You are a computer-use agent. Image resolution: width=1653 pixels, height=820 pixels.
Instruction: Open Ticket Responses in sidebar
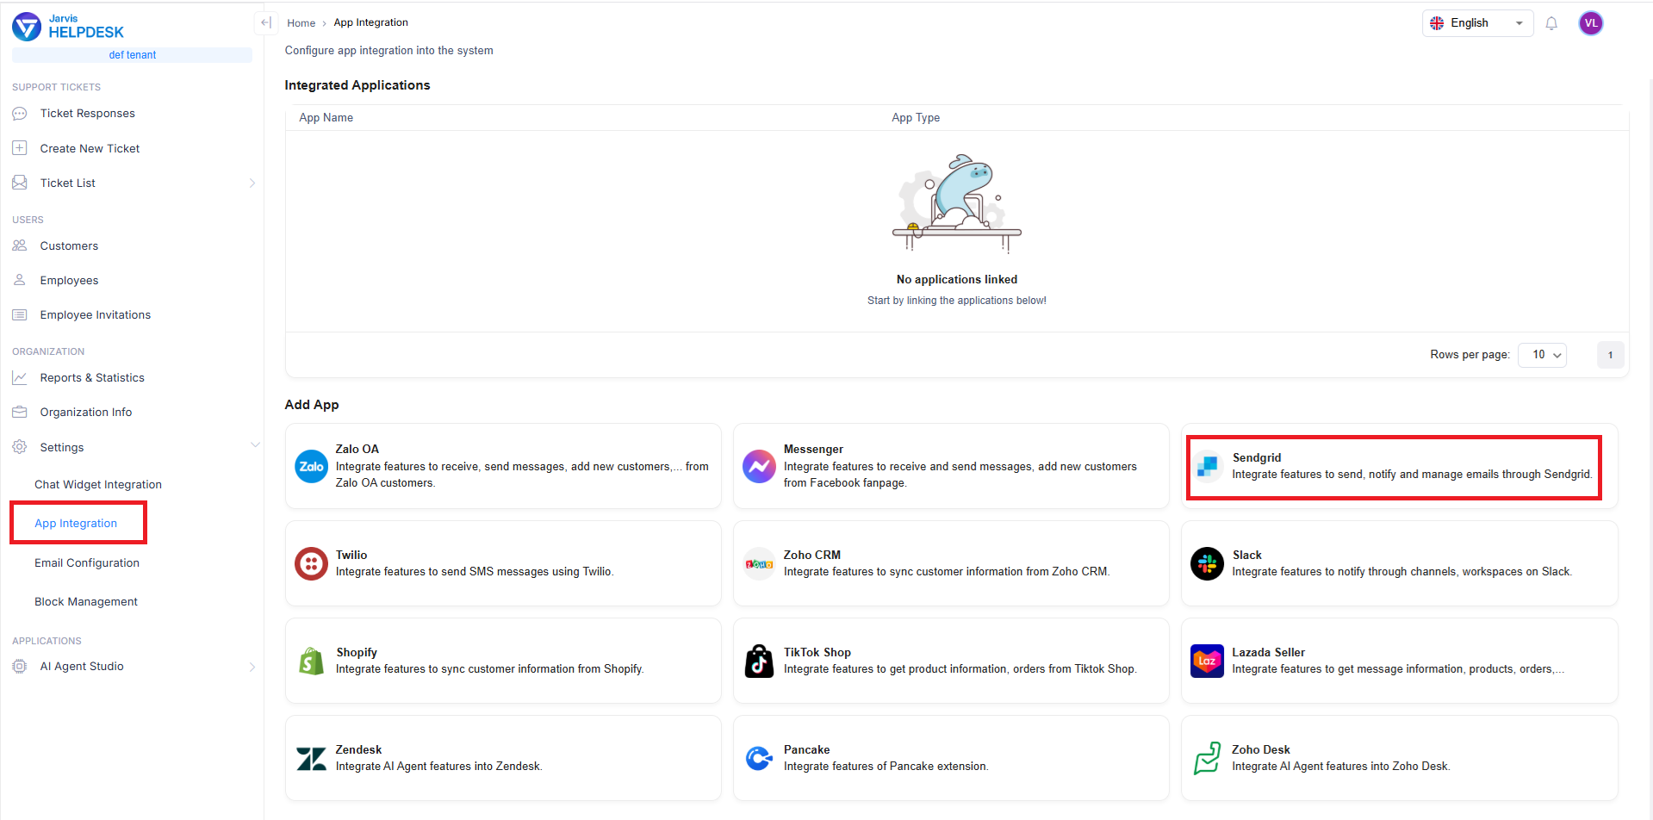87,114
